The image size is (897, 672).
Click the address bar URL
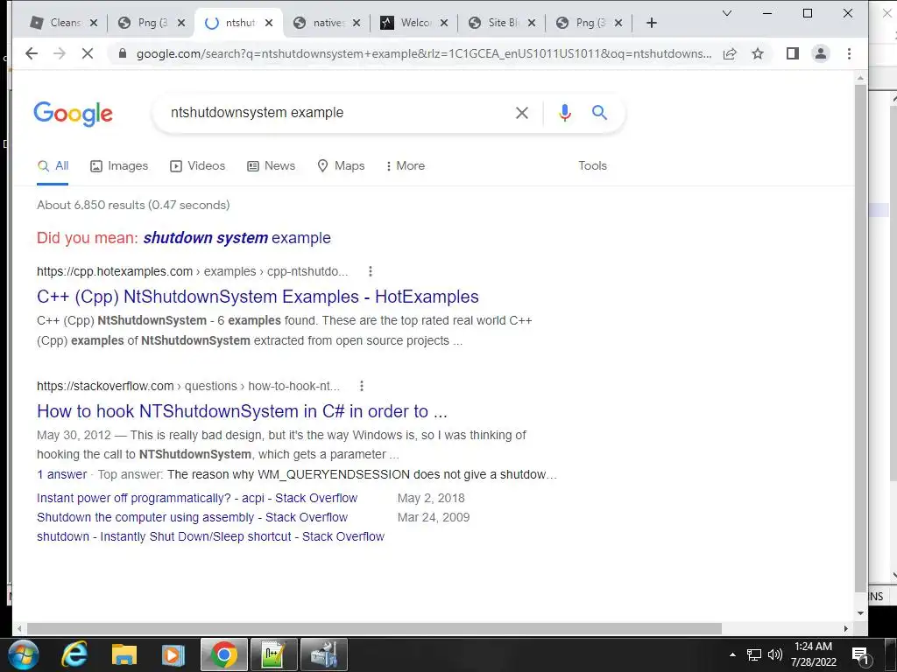point(423,53)
